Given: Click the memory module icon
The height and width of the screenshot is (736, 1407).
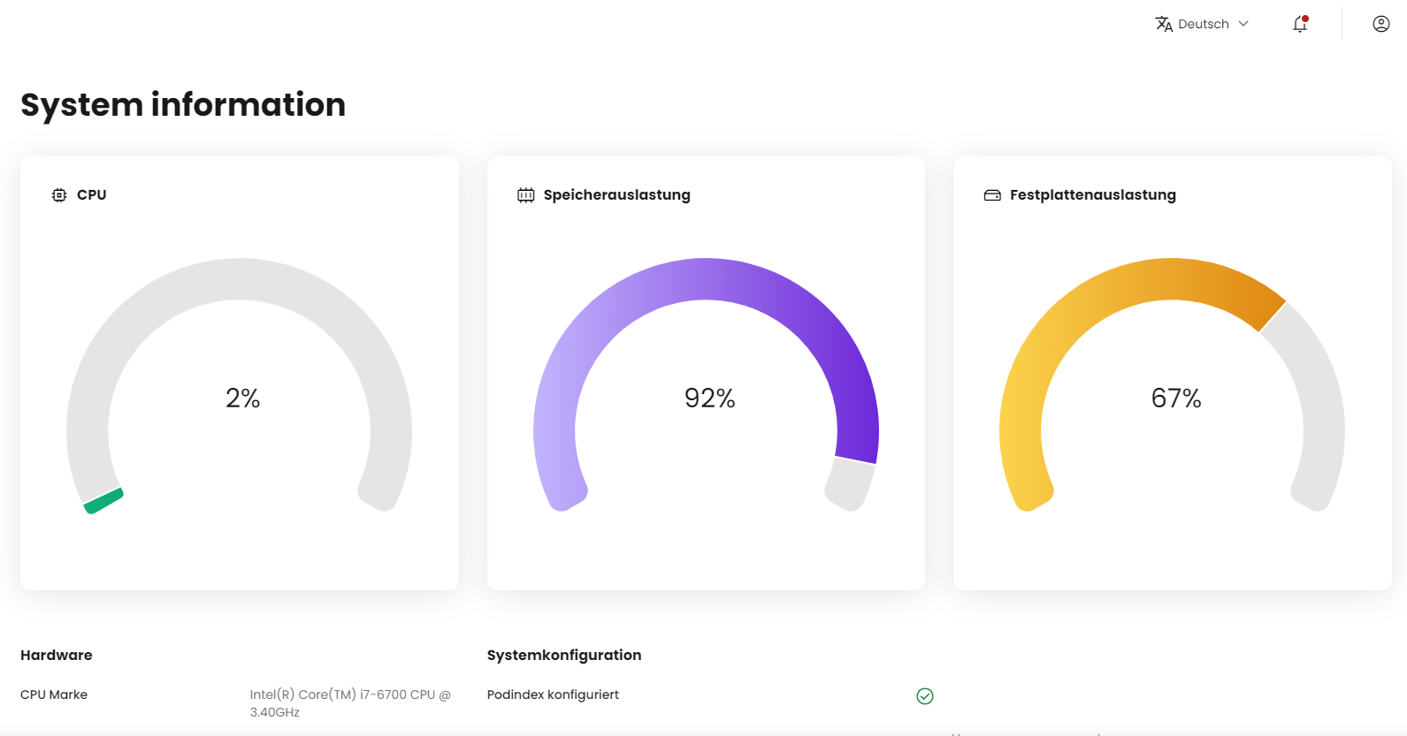Looking at the screenshot, I should pyautogui.click(x=526, y=195).
